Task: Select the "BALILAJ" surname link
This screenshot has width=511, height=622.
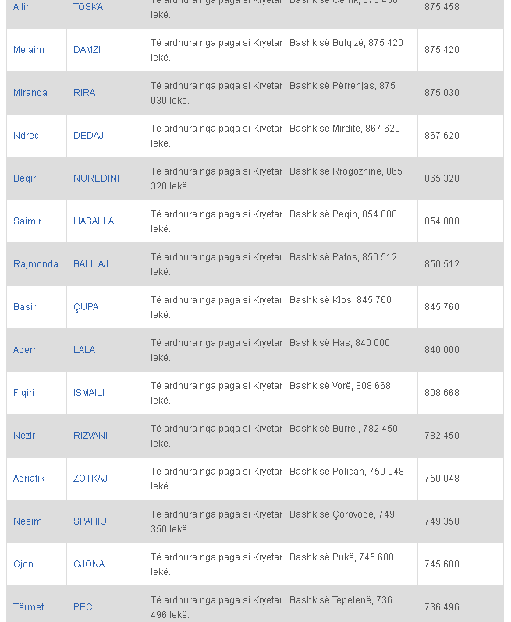Action: 90,264
